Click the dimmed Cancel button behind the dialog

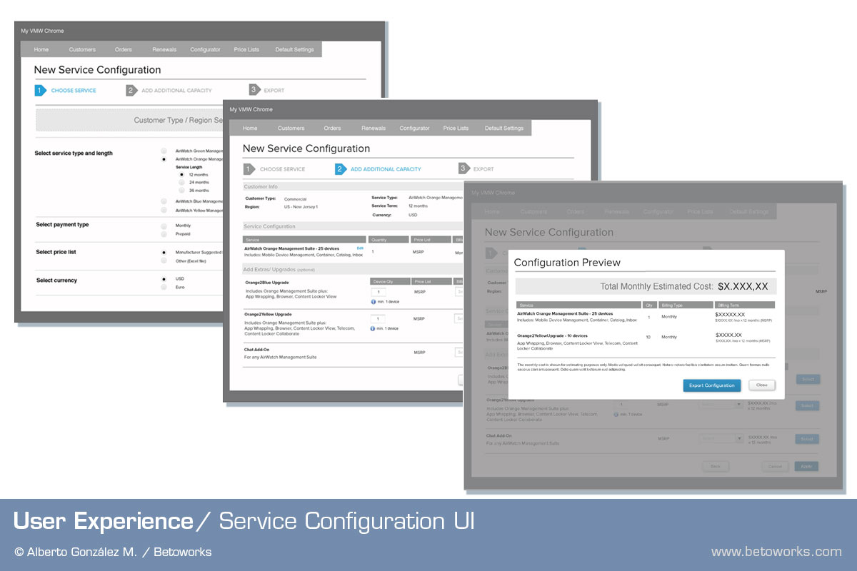(775, 466)
